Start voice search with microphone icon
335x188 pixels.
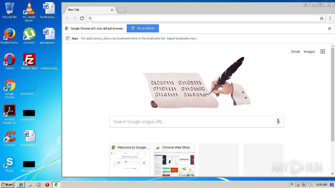(278, 121)
